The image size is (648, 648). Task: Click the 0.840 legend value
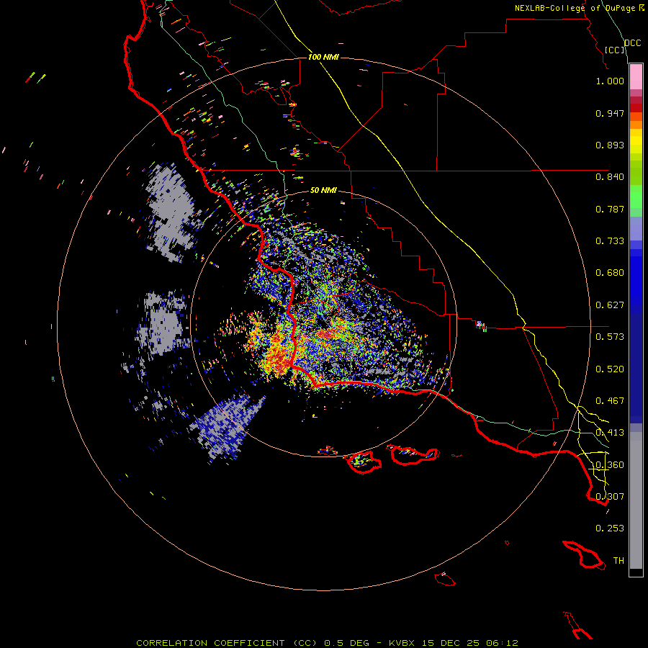[610, 177]
